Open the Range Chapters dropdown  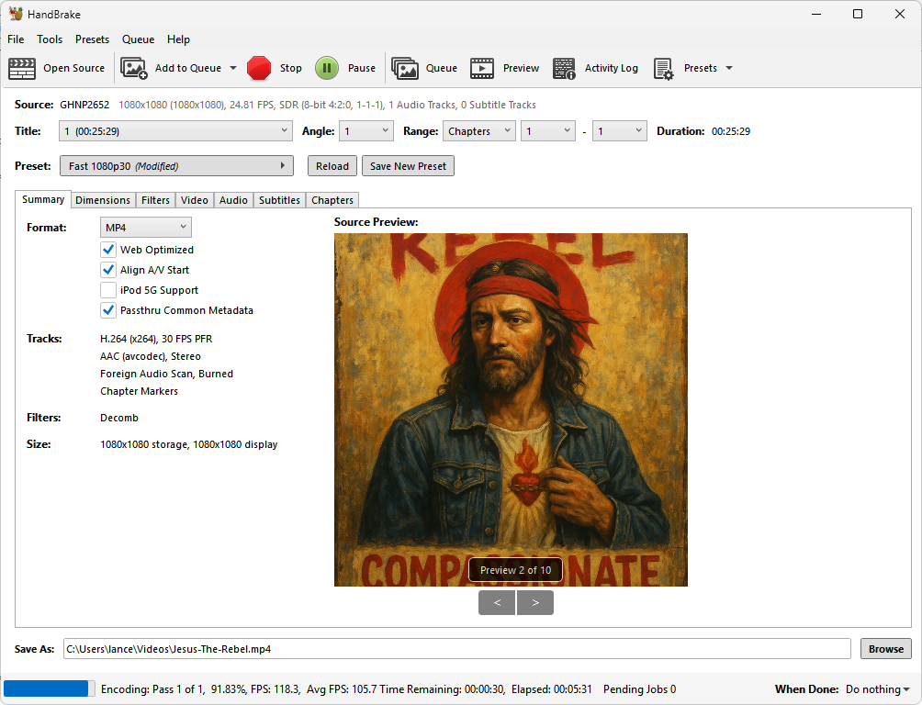[478, 131]
